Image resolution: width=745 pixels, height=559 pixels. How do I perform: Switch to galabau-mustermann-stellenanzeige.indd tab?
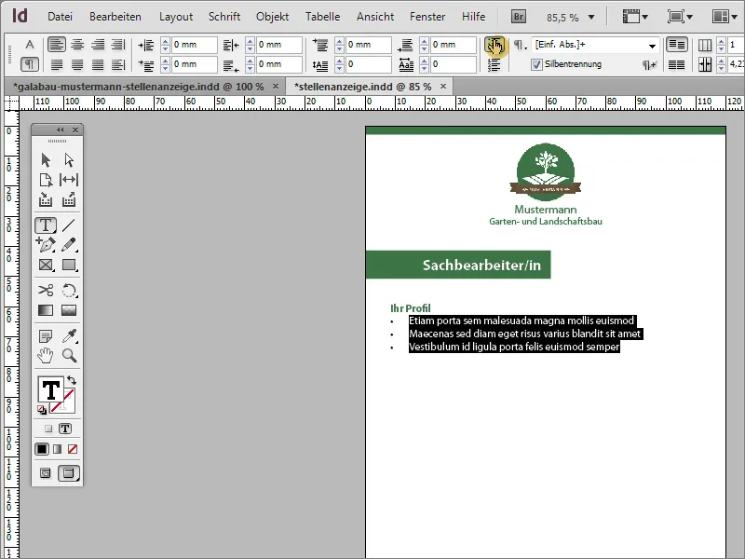point(138,87)
